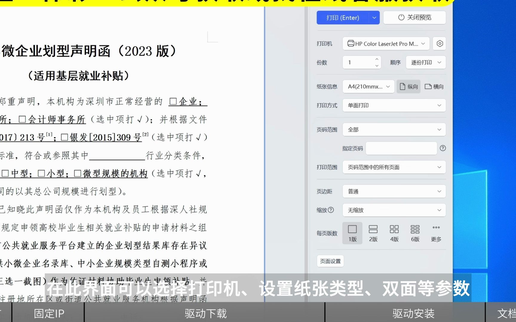This screenshot has height=322, width=516.
Task: Click the 关闭预览 close preview button
Action: (414, 17)
